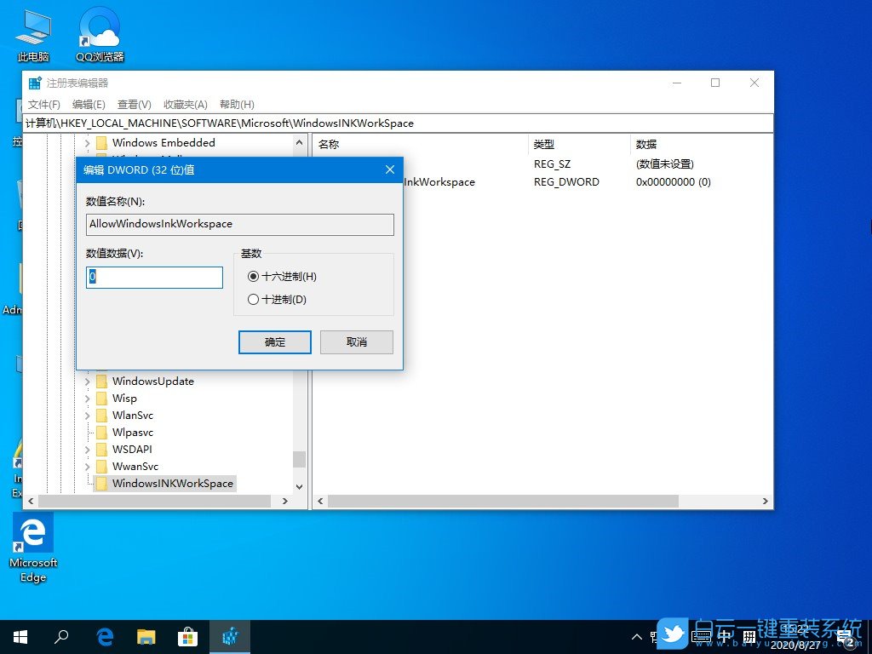This screenshot has width=872, height=654.
Task: Click the 取消 button to cancel
Action: pos(356,342)
